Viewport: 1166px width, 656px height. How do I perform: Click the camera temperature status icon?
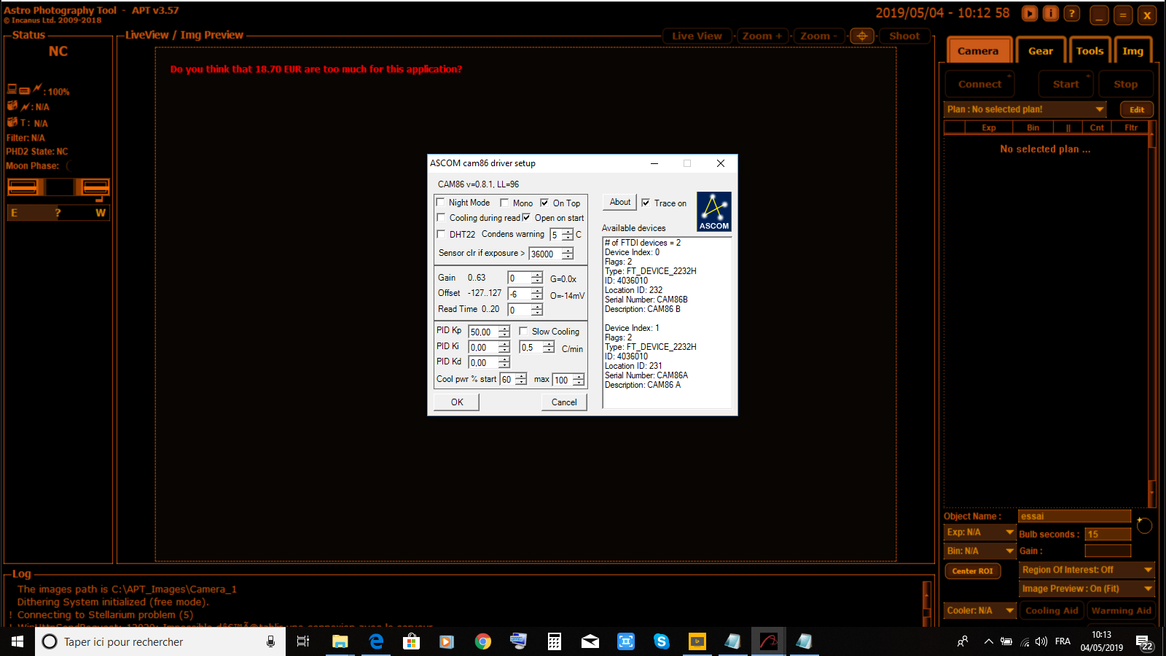[x=12, y=122]
